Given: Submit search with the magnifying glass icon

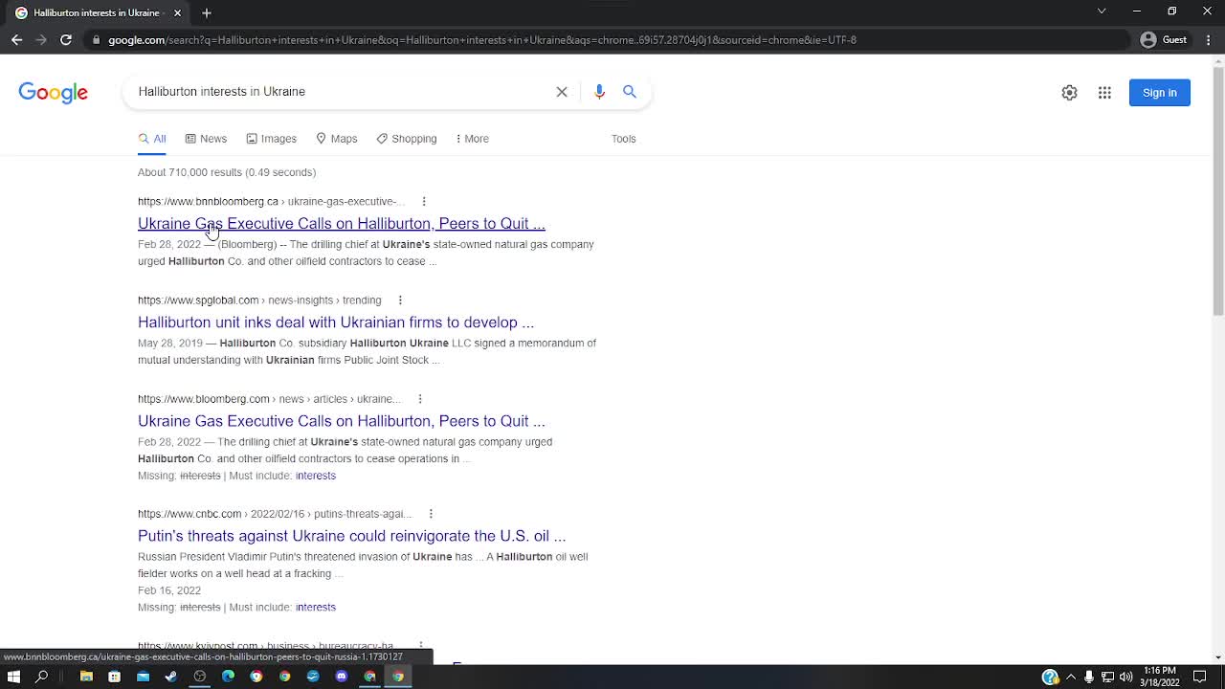Looking at the screenshot, I should tap(630, 92).
